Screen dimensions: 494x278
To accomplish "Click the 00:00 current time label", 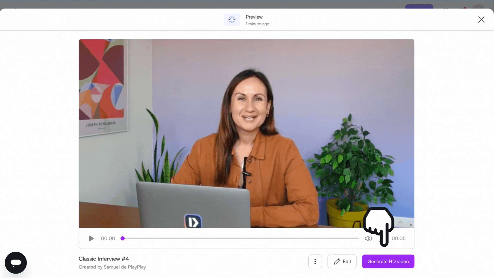I will pyautogui.click(x=108, y=238).
